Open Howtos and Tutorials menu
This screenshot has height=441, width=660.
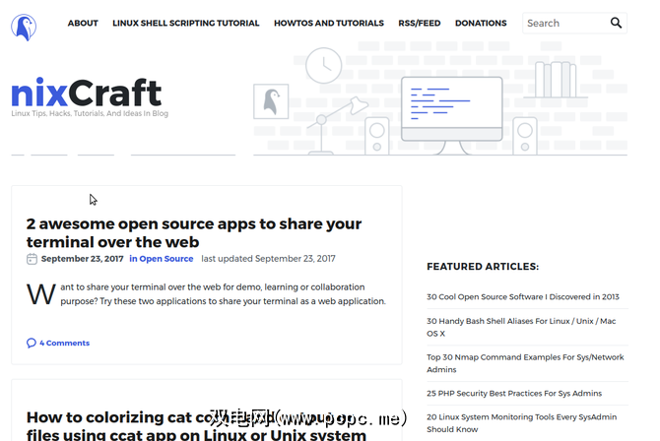(x=329, y=24)
